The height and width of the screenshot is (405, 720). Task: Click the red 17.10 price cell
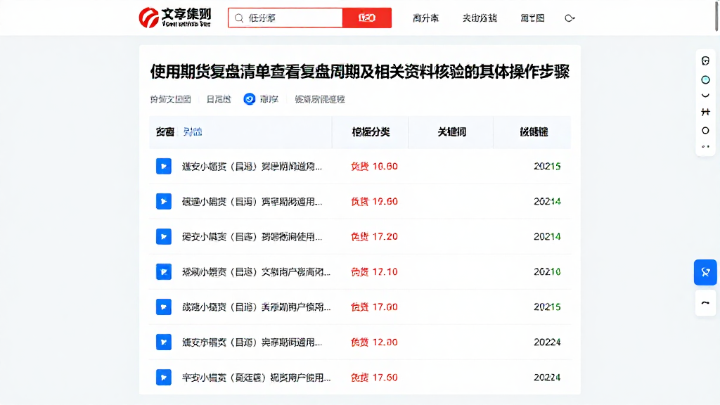(374, 272)
